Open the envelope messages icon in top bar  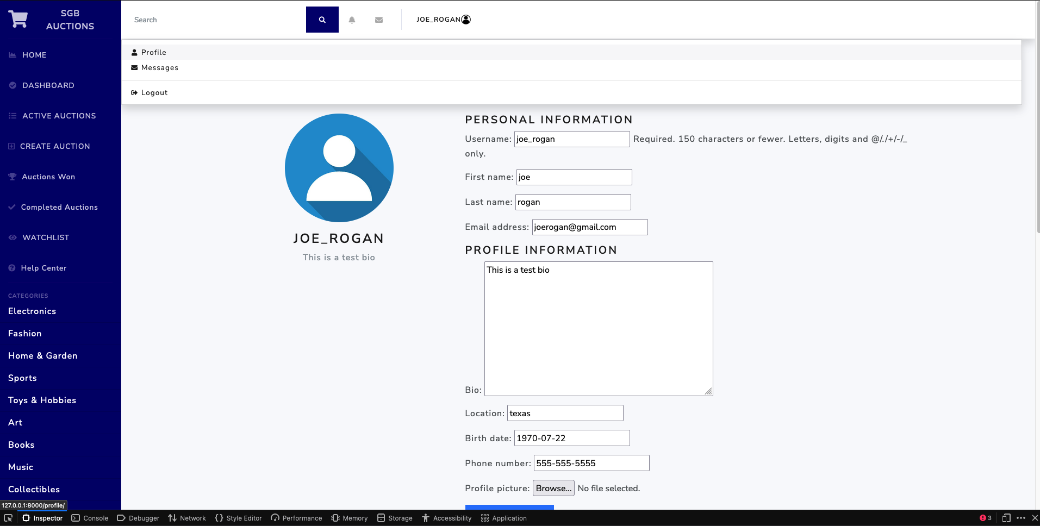tap(379, 20)
